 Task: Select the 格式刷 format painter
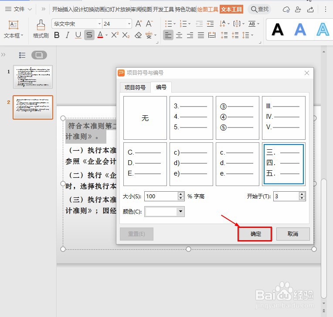[41, 29]
